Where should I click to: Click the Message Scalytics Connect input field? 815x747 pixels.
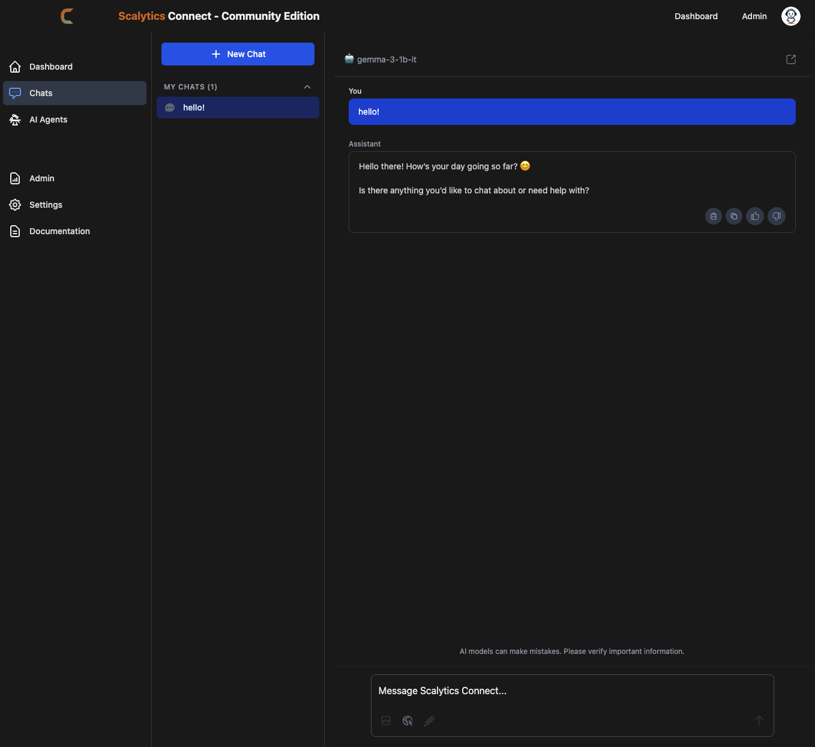(x=572, y=691)
